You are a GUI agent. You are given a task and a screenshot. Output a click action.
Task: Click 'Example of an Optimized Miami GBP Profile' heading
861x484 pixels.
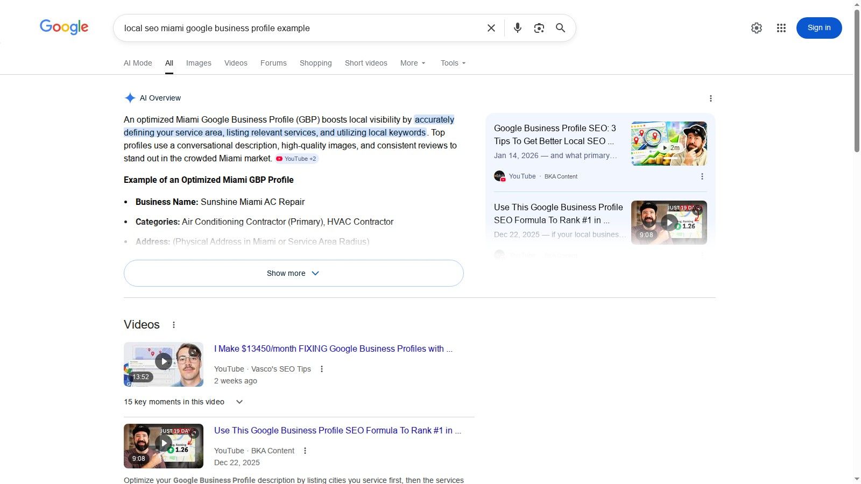pos(209,180)
